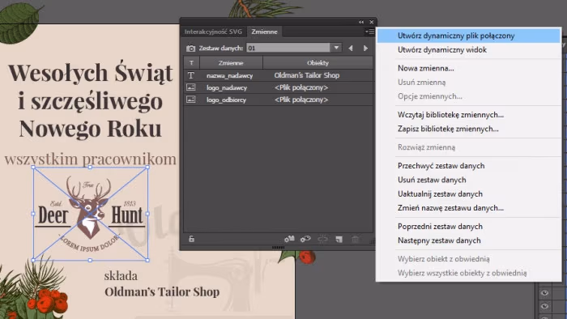
Task: Click the składa text on card
Action: click(x=121, y=276)
